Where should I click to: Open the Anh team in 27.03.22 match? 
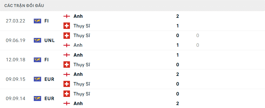click(78, 16)
